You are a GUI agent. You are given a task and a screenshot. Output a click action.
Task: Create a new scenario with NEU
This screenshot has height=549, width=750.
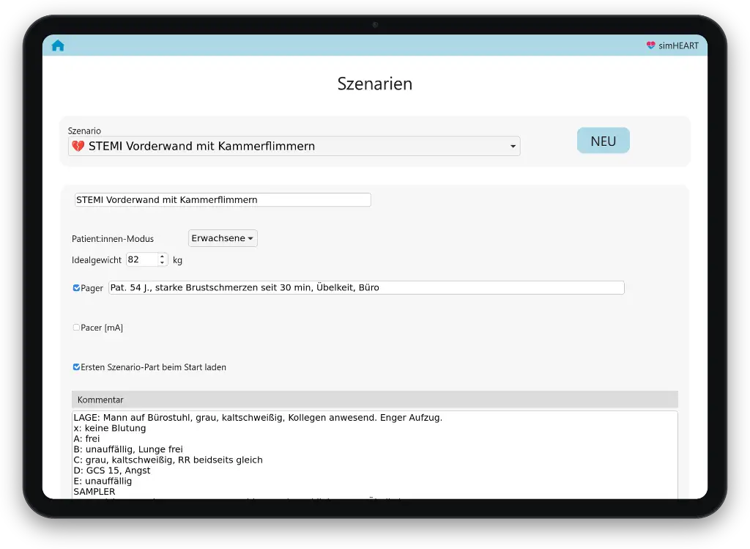coord(604,141)
